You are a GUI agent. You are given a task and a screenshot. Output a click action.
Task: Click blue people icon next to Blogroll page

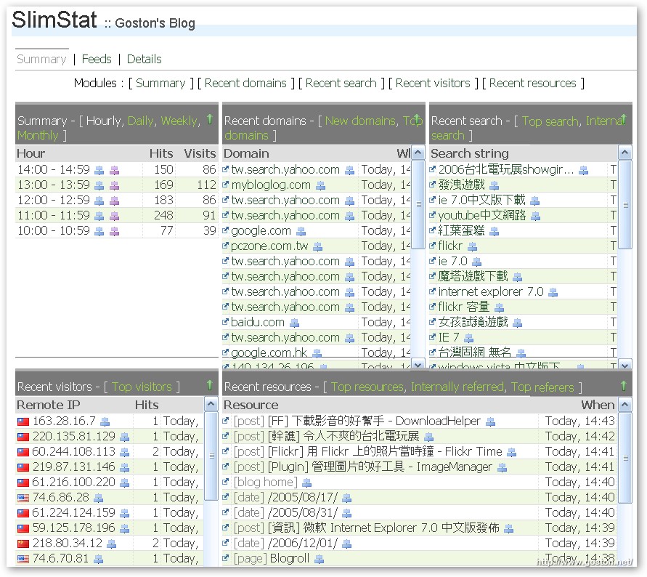point(319,560)
